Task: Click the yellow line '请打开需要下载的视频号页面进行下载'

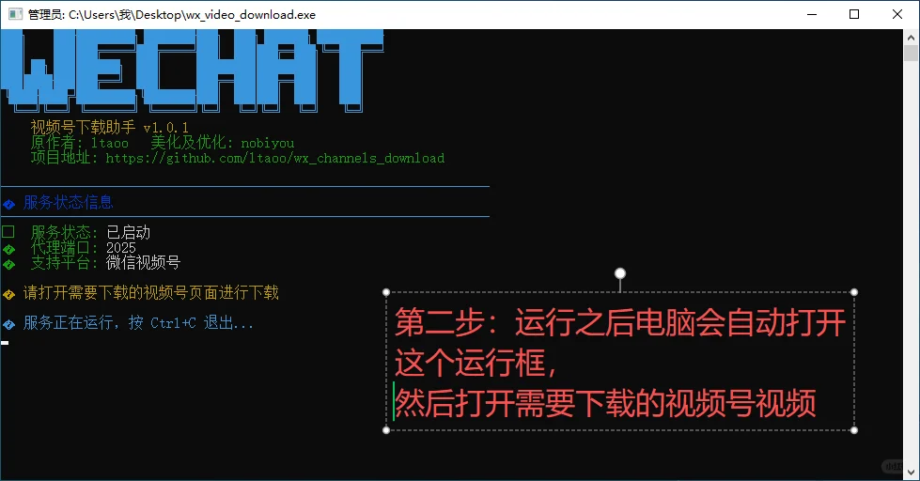Action: (150, 293)
